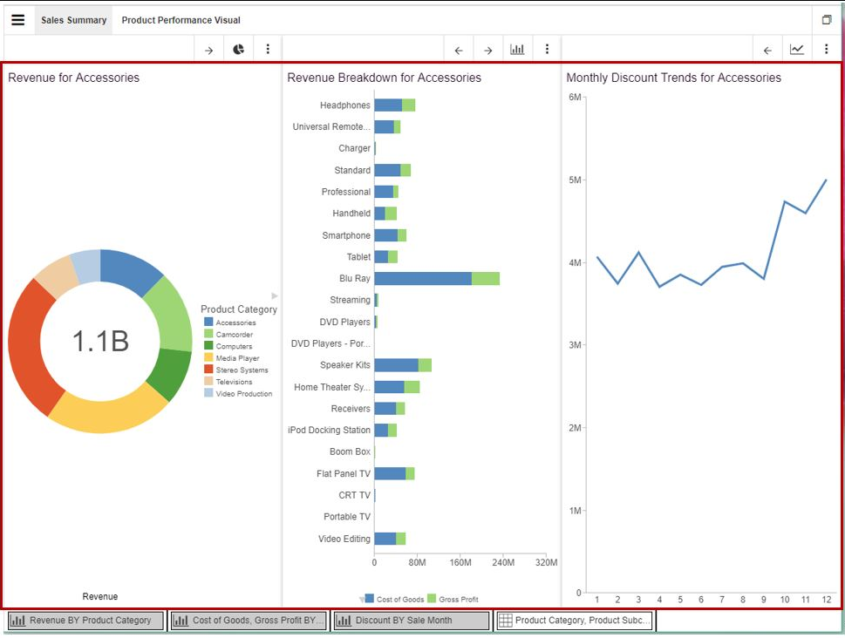Select Product Category, Product Subc... table tab
Screen dimensions: 845x638
click(x=576, y=621)
